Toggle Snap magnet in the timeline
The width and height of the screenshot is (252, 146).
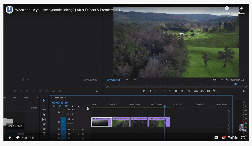[60, 106]
